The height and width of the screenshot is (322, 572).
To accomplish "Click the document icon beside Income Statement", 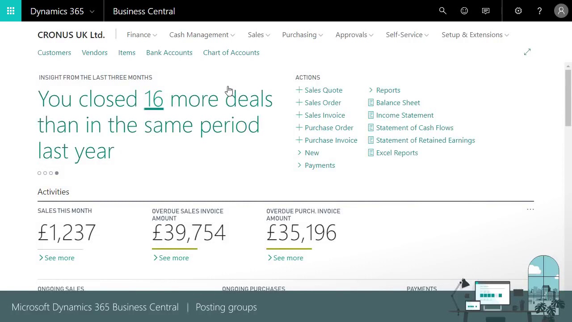I will click(371, 115).
